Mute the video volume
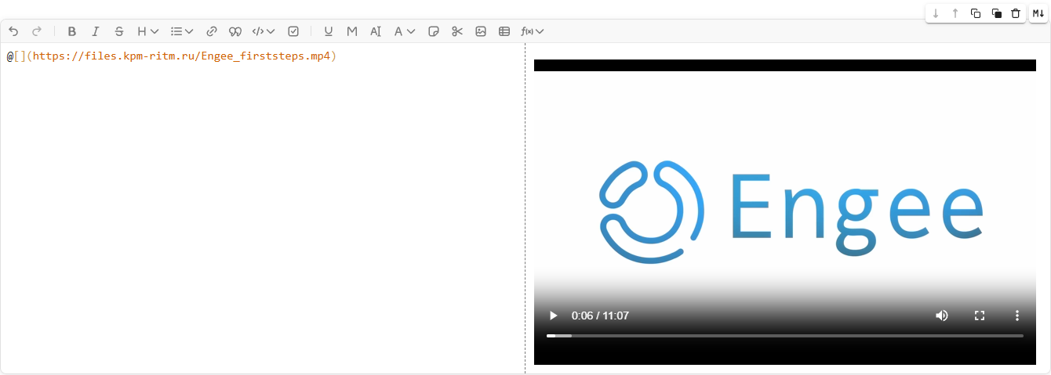Viewport: 1051px width, 375px height. [942, 316]
